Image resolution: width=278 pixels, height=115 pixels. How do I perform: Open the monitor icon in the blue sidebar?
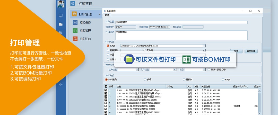pos(61,16)
